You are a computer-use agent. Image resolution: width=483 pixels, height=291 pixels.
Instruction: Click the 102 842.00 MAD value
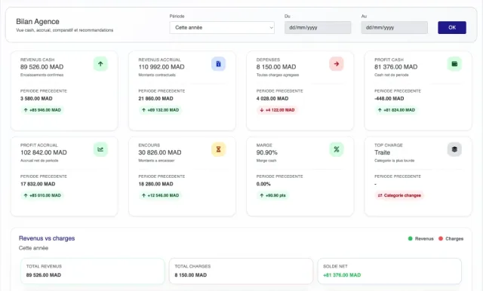[x=44, y=152]
